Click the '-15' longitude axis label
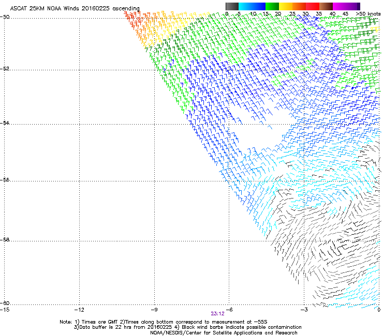This screenshot has height=336, width=383. (x=5, y=310)
